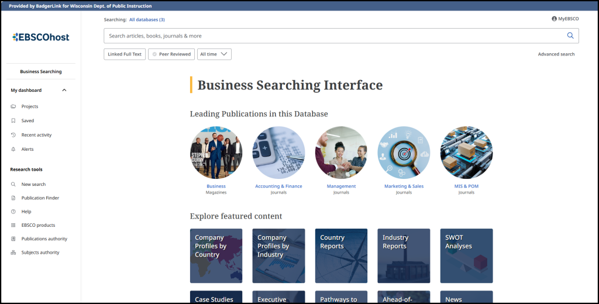Click the Recent activity clock icon
The width and height of the screenshot is (599, 304).
[x=13, y=135]
